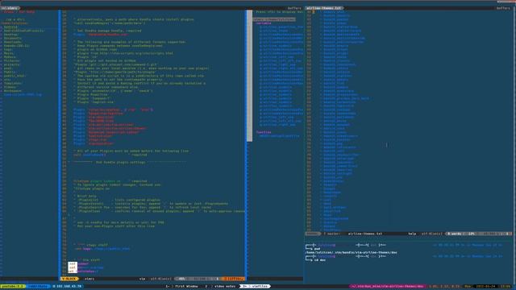Switch to tmux window 1 'first window'
Viewport: 516px width, 290px height.
point(181,287)
